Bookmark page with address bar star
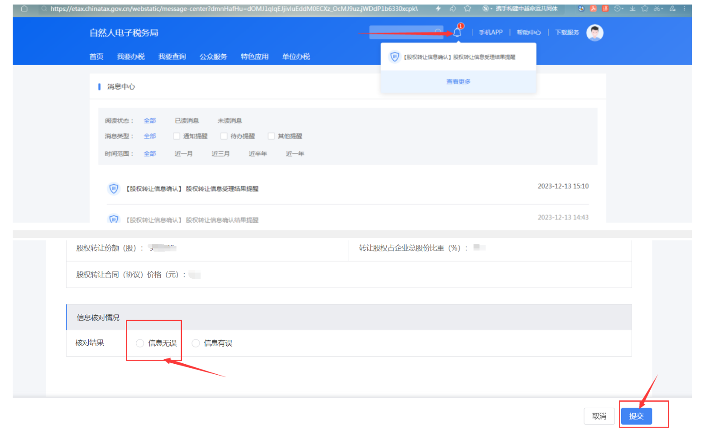704x438 pixels. point(468,9)
